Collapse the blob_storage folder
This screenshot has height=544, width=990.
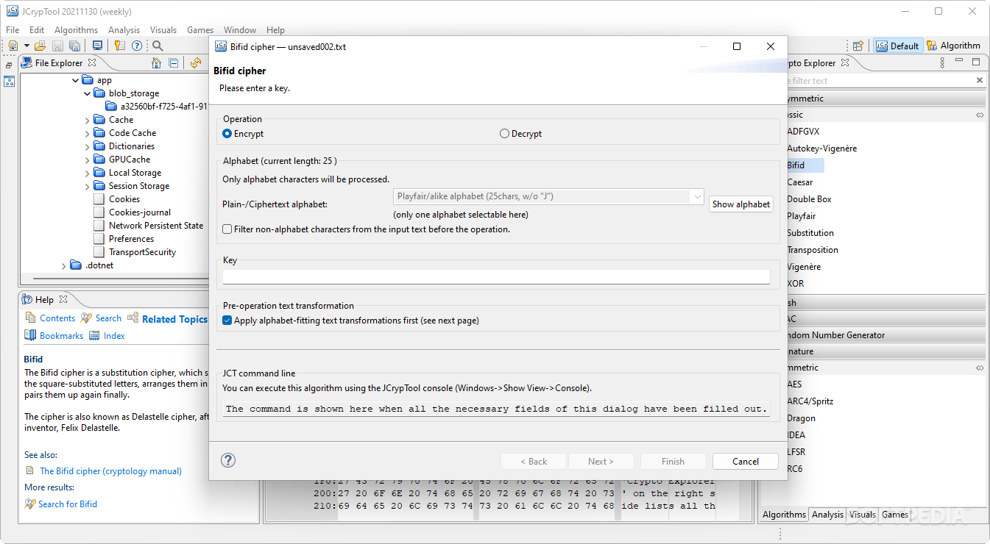(x=88, y=93)
